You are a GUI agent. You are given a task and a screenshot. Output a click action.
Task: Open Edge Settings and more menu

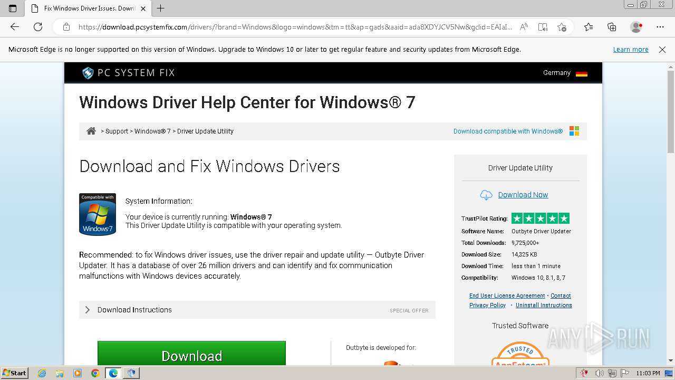660,27
